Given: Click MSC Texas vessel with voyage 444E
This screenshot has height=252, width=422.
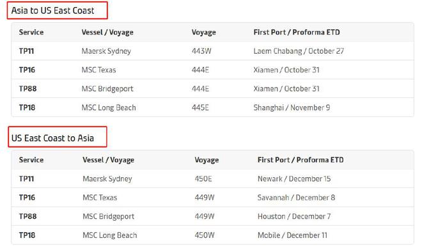Looking at the screenshot, I should point(98,70).
